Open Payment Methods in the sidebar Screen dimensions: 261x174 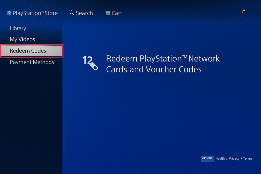coord(32,62)
